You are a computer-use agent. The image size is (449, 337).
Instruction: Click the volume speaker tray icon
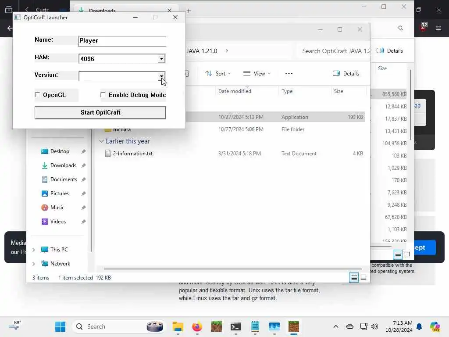[374, 326]
